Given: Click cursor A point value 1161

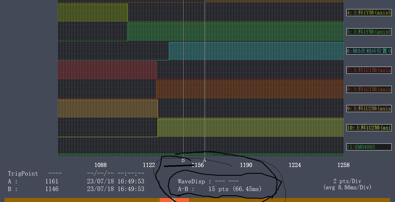Looking at the screenshot, I should pos(52,181).
